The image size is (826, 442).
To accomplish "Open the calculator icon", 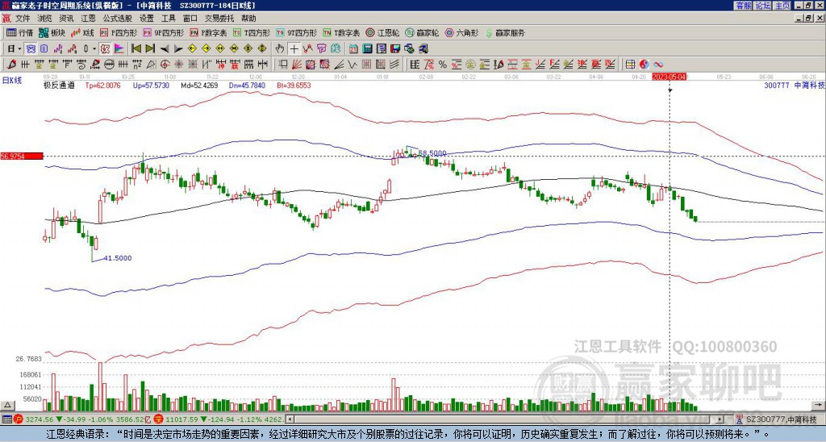I will (x=367, y=49).
